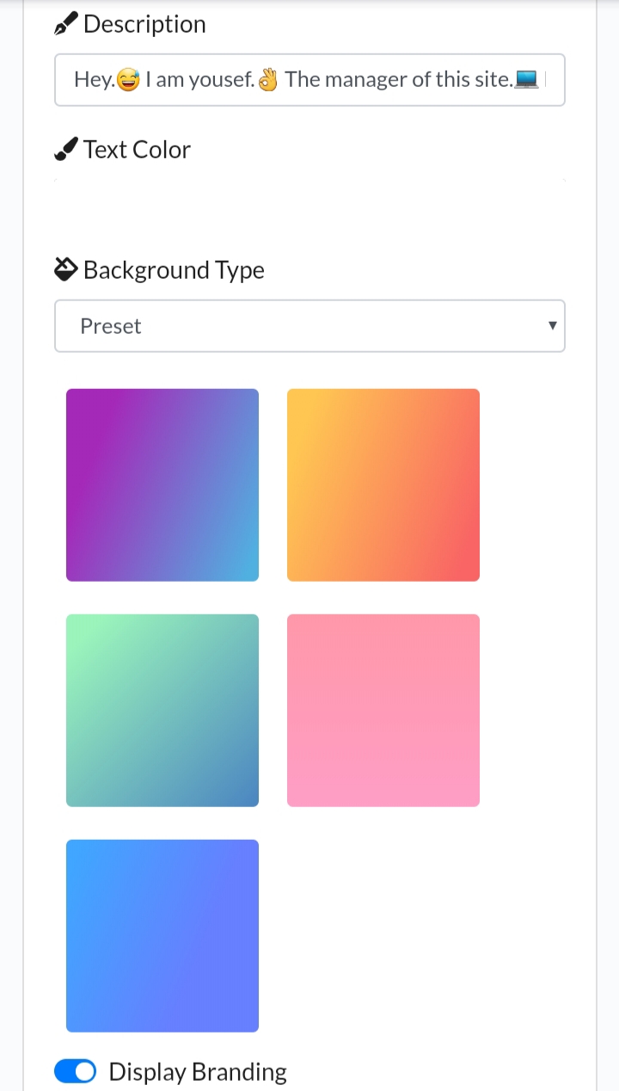The height and width of the screenshot is (1091, 619).
Task: Click the laughing emoji in the description text
Action: point(128,80)
